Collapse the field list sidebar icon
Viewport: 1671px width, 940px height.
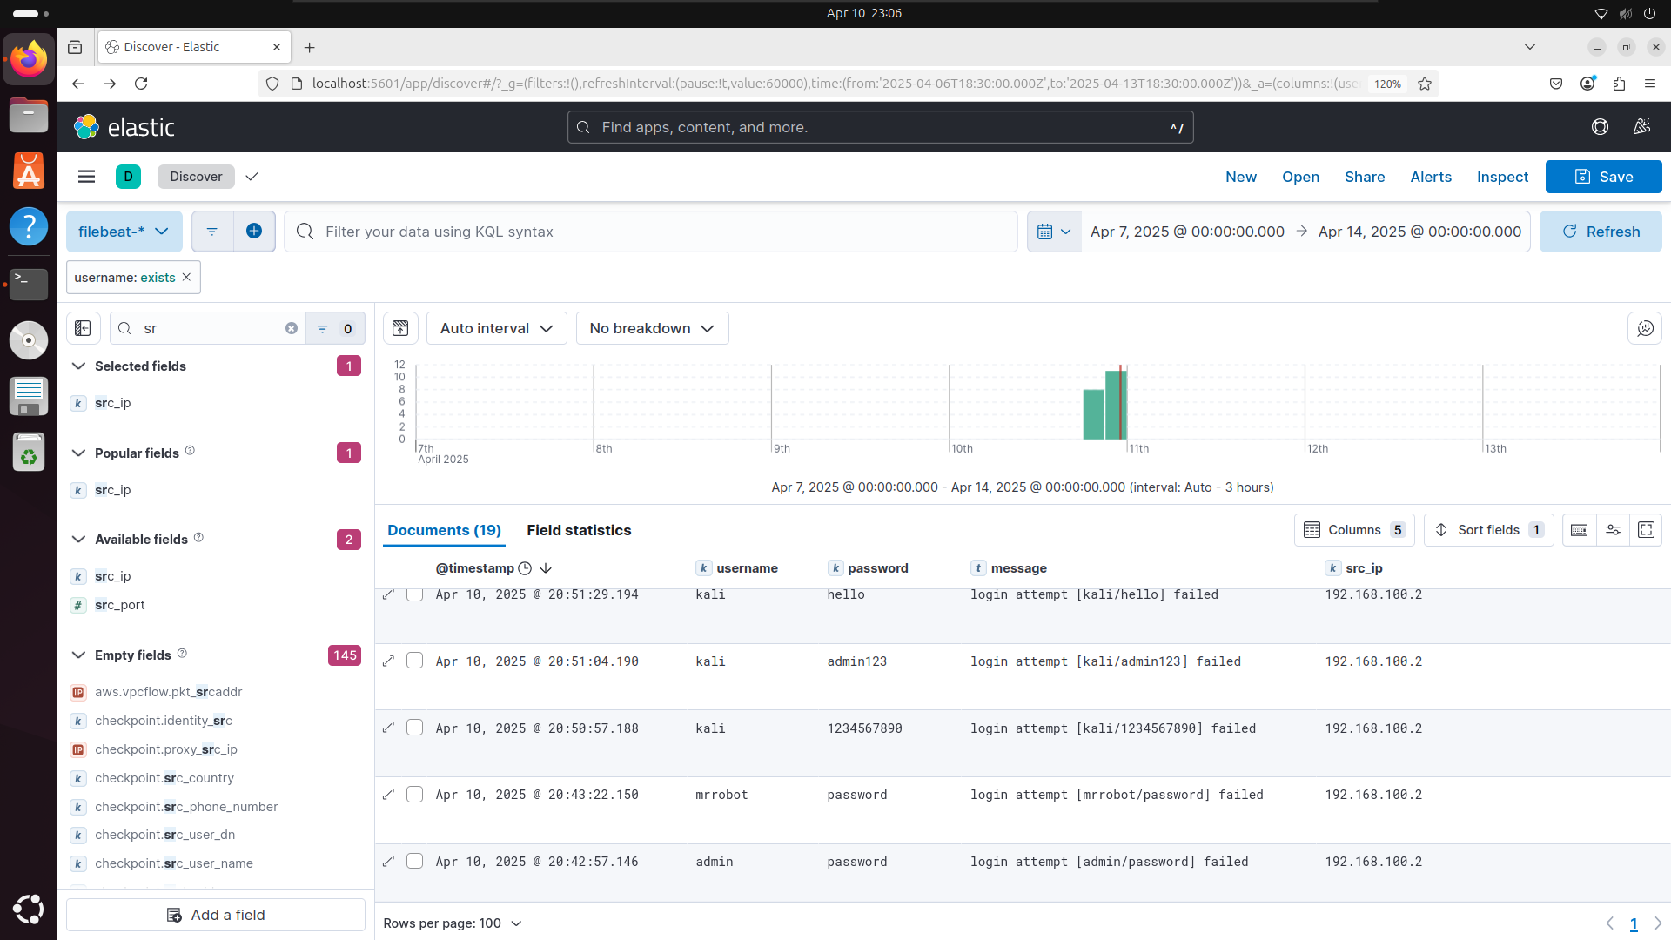pos(83,328)
